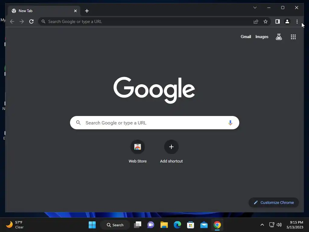309x232 pixels.
Task: Bookmark this tab with the star icon
Action: (266, 21)
